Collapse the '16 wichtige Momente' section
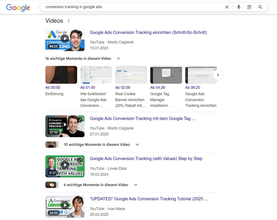The height and width of the screenshot is (220, 277). point(118,58)
